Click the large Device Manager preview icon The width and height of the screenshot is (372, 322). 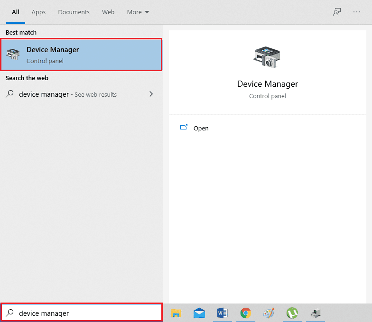tap(267, 57)
